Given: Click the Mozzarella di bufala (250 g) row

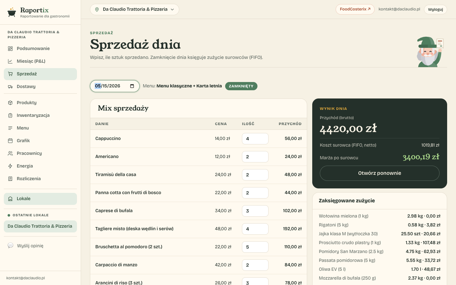Looking at the screenshot, I should coord(380,278).
